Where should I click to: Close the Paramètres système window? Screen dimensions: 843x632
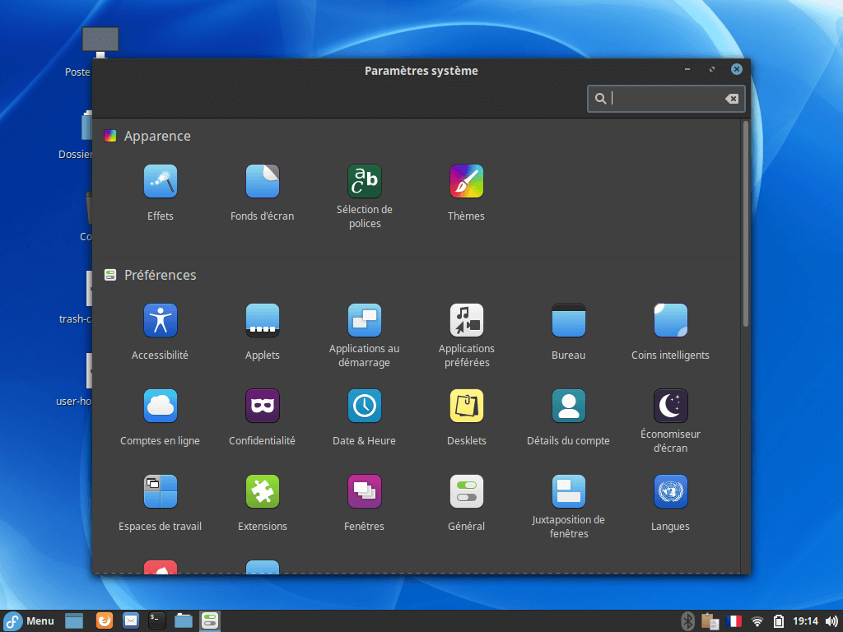pyautogui.click(x=737, y=69)
